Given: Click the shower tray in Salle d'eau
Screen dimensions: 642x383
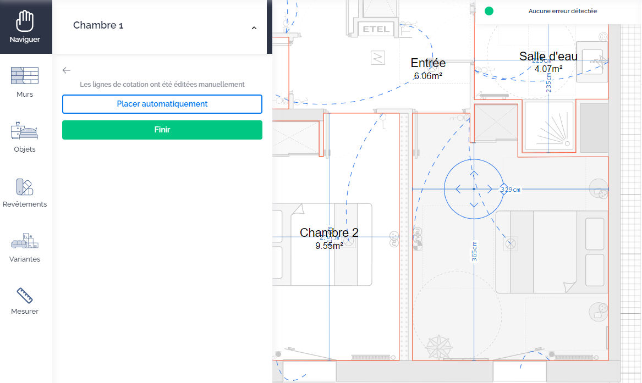Looking at the screenshot, I should (548, 126).
